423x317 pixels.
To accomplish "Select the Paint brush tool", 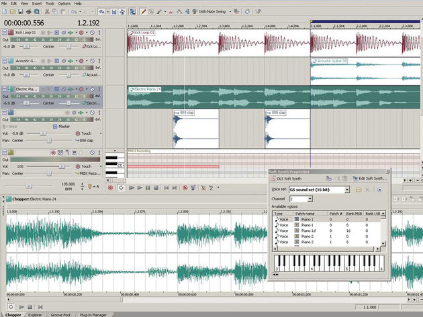I will [x=159, y=11].
